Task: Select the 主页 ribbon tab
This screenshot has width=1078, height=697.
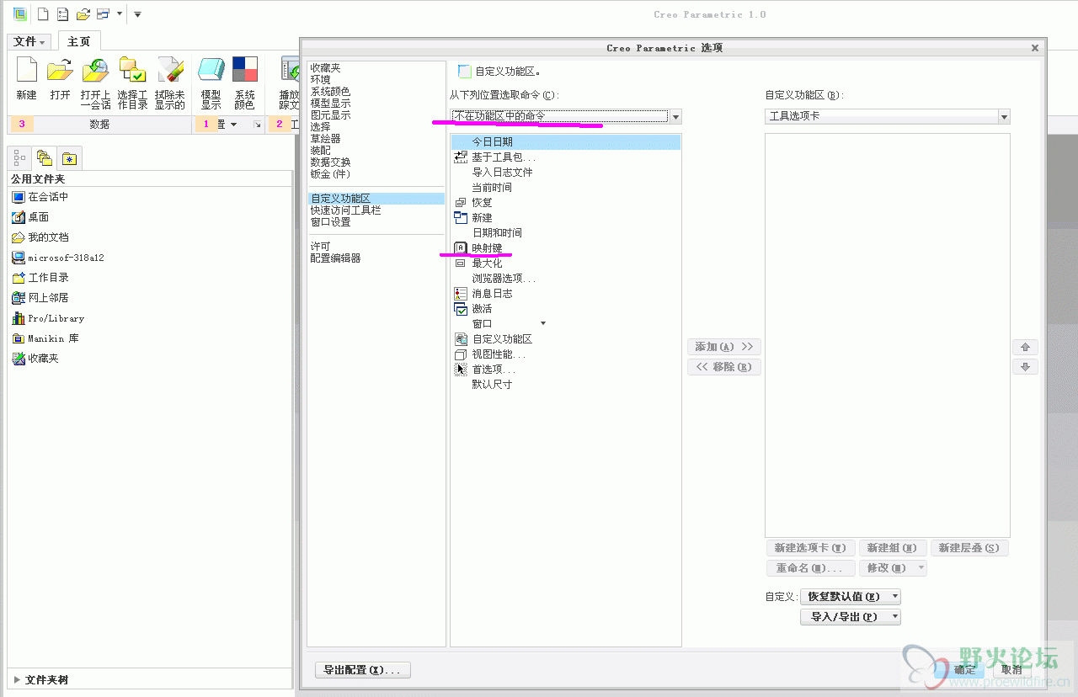Action: (x=79, y=41)
